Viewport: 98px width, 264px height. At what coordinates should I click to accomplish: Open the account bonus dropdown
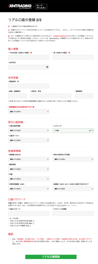click(x=29, y=140)
